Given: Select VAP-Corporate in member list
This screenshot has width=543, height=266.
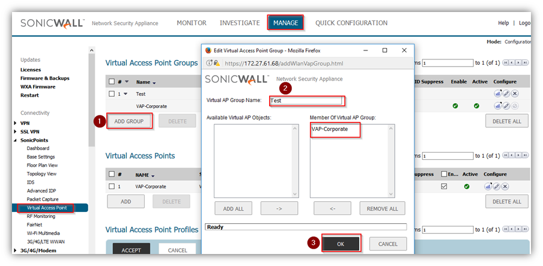Looking at the screenshot, I should [x=330, y=129].
